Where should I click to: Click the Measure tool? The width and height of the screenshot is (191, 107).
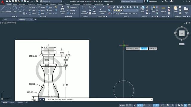pyautogui.click(x=163, y=10)
